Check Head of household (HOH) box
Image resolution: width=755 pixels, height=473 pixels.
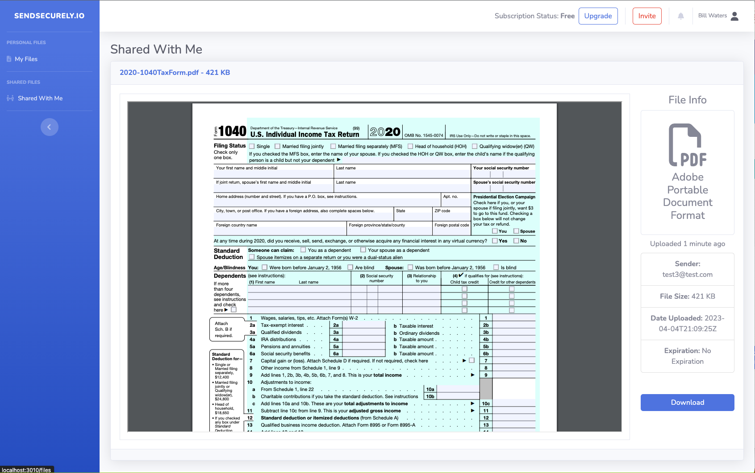(x=410, y=146)
